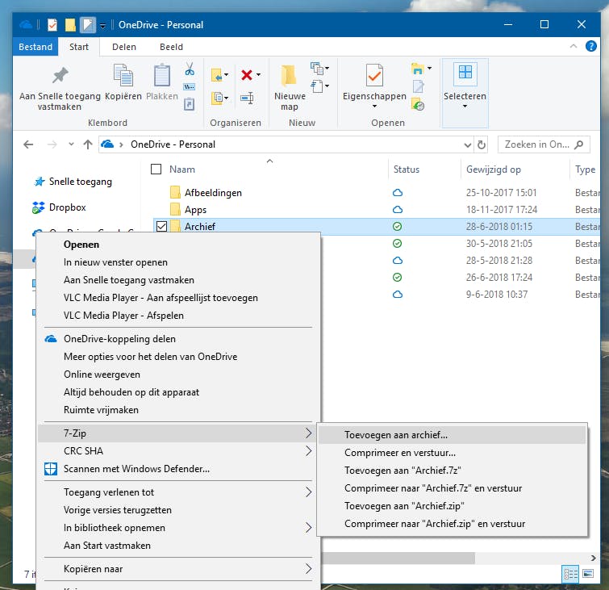Select the Apps folder row

click(x=377, y=210)
